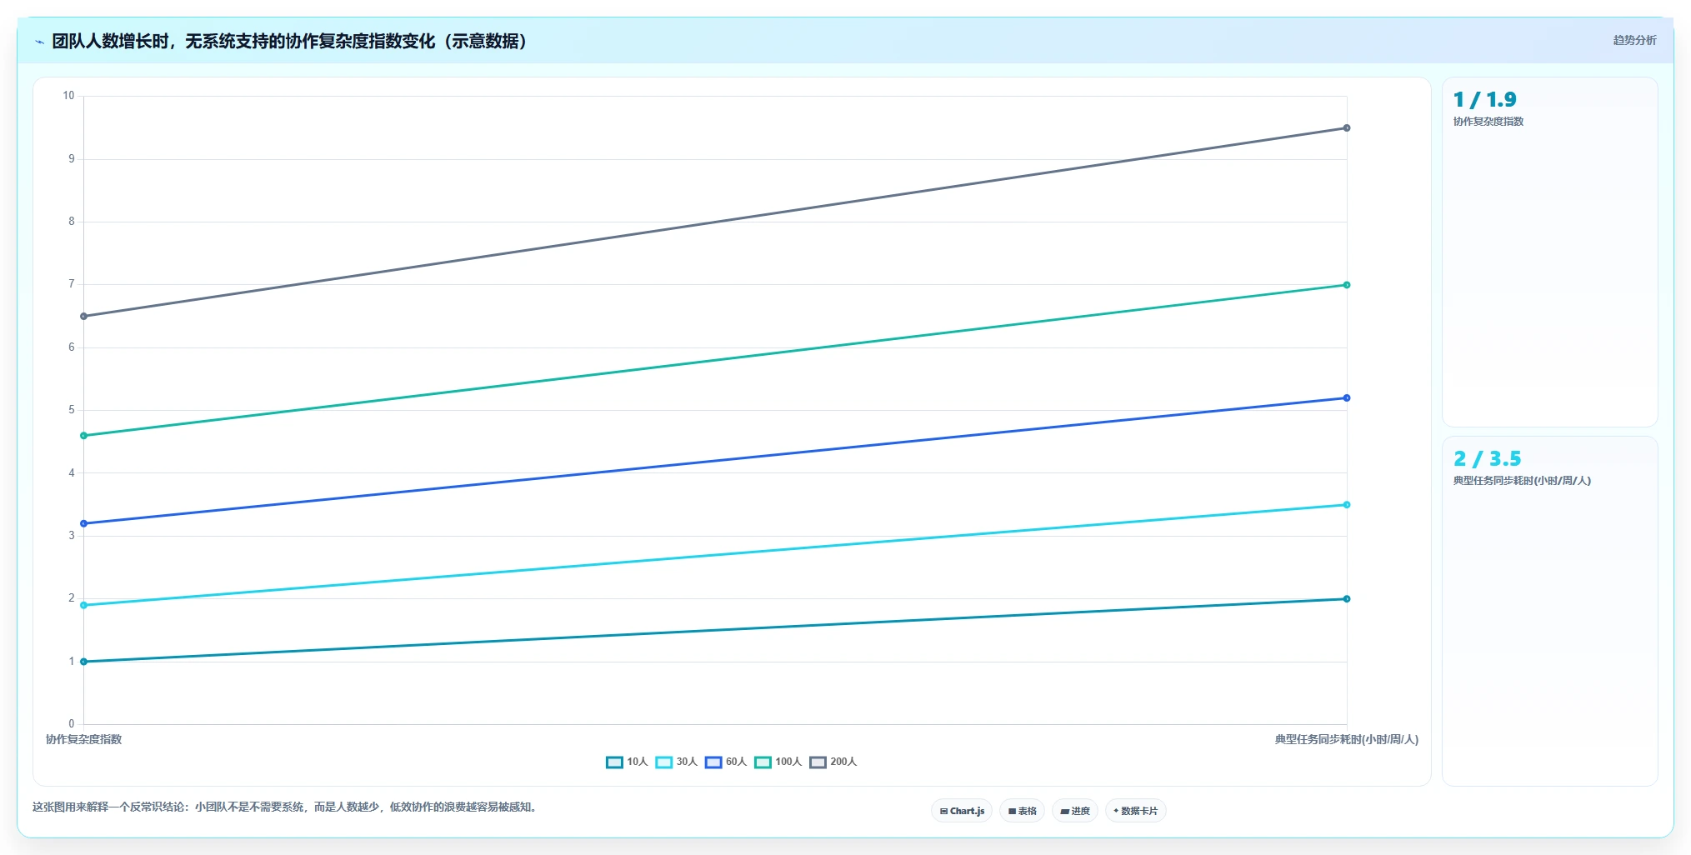This screenshot has width=1691, height=855.
Task: Click the chart title icon in header
Action: pyautogui.click(x=39, y=42)
